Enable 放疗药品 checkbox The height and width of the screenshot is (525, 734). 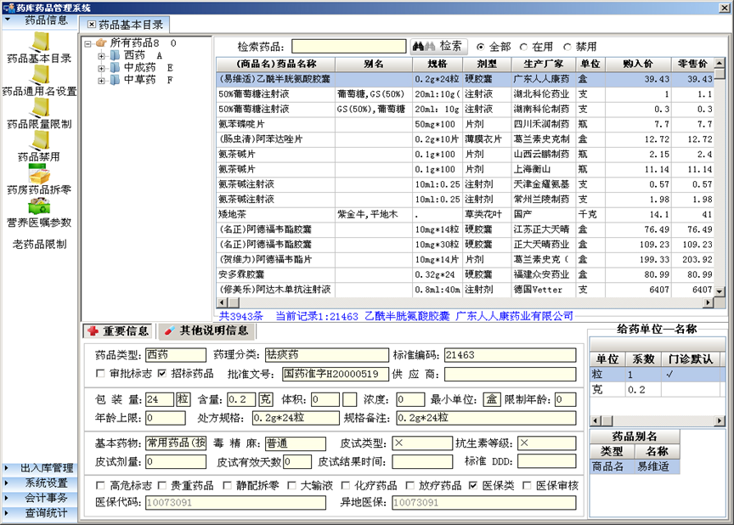point(409,485)
